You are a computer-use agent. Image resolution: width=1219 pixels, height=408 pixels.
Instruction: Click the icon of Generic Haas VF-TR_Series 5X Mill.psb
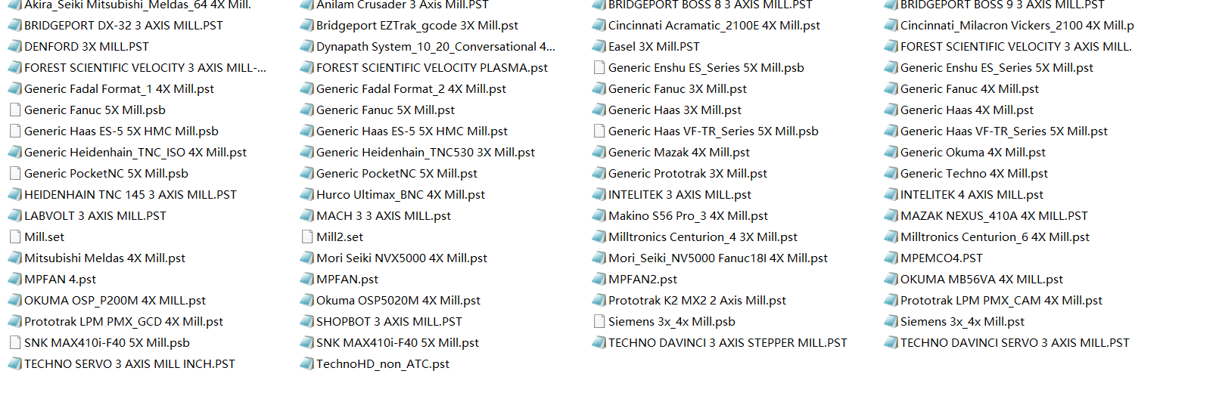click(599, 131)
